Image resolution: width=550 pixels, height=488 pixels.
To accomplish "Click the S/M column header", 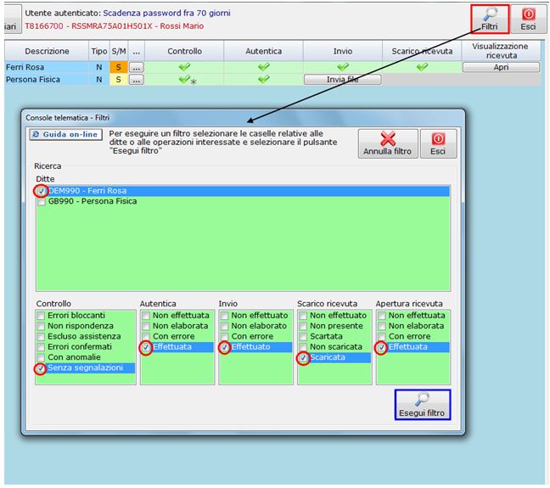I will 119,51.
